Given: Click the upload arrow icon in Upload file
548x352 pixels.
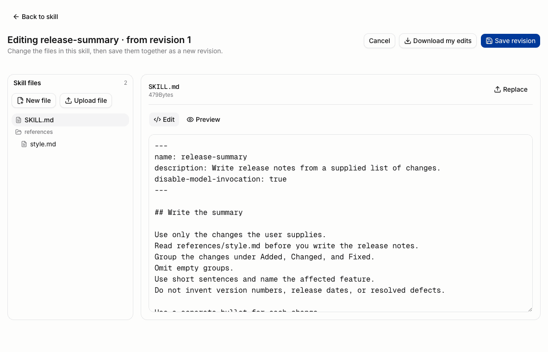Looking at the screenshot, I should click(68, 101).
